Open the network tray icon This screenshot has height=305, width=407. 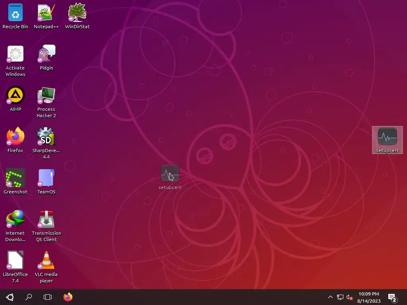[340, 297]
